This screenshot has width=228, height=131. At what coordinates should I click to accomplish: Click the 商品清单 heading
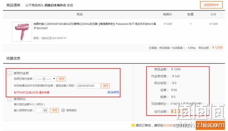click(x=13, y=5)
